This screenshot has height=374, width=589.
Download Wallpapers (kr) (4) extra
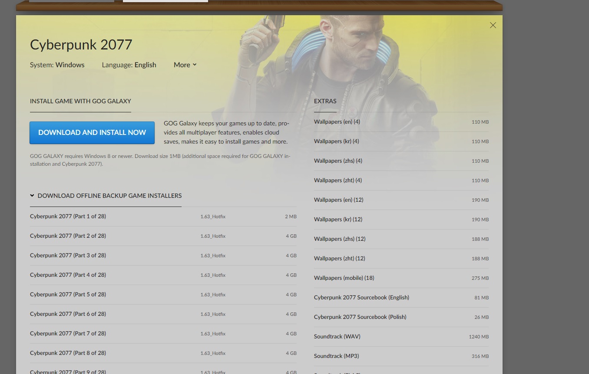(x=401, y=141)
